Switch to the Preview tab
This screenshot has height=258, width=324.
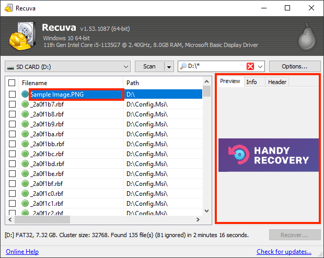pyautogui.click(x=230, y=81)
